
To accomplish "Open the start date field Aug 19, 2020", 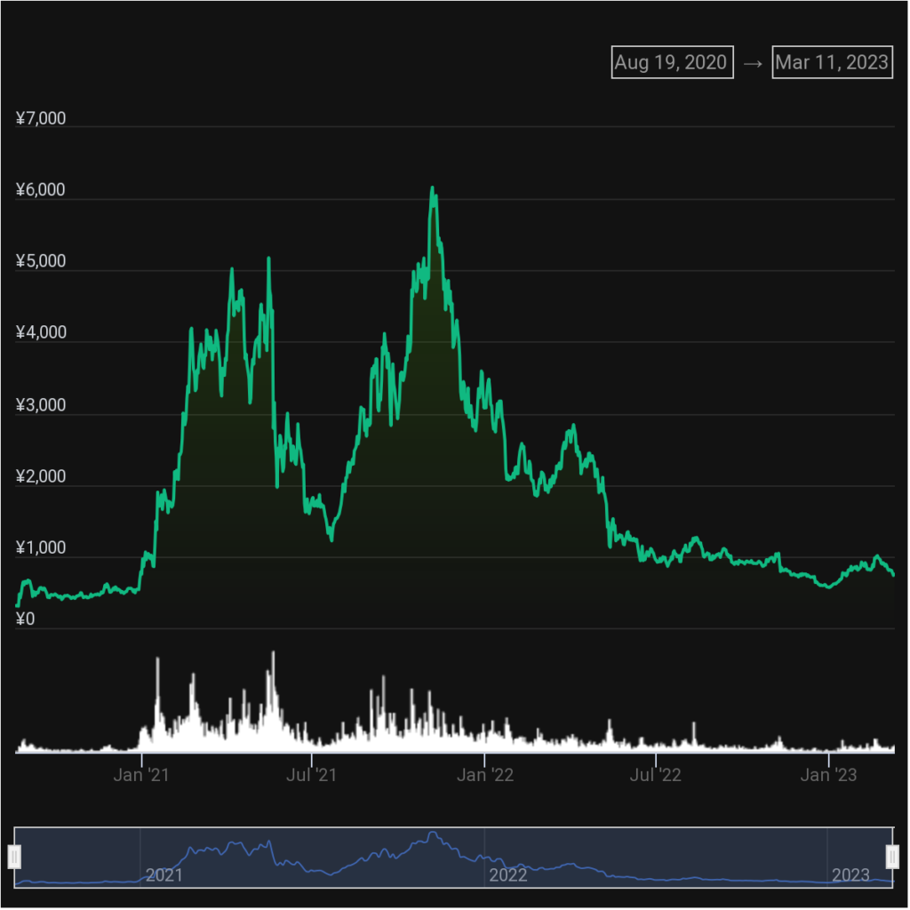I will 672,62.
